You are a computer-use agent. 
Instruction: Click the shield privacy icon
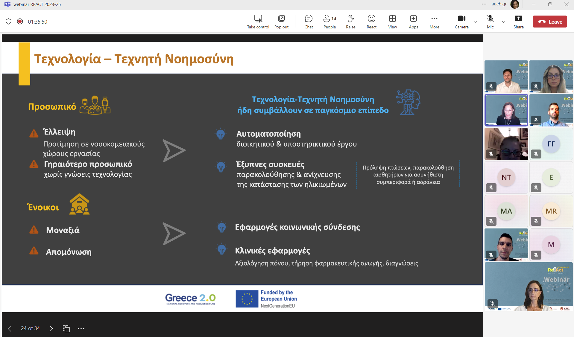coord(8,22)
